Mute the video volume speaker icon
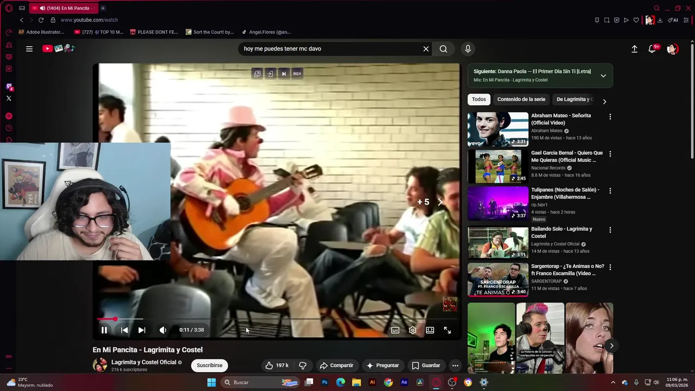Viewport: 695px width, 391px height. (163, 330)
